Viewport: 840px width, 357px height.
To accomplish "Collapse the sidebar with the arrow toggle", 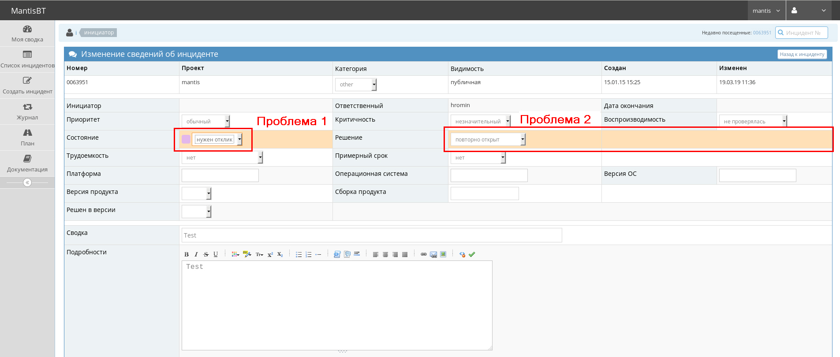I will point(27,182).
